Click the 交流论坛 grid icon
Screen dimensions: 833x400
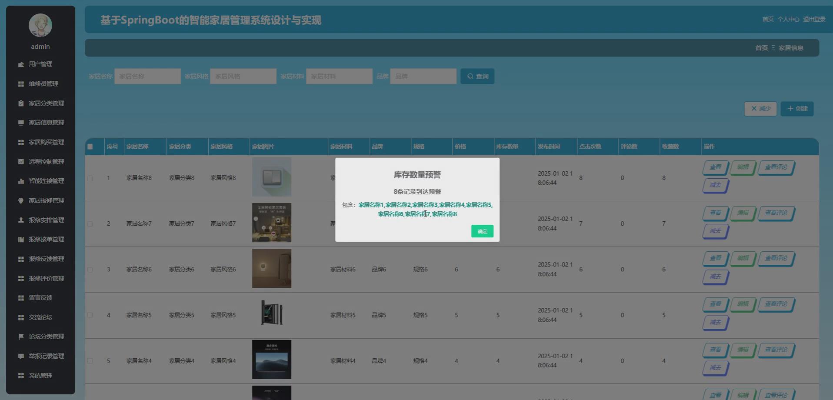pyautogui.click(x=21, y=317)
